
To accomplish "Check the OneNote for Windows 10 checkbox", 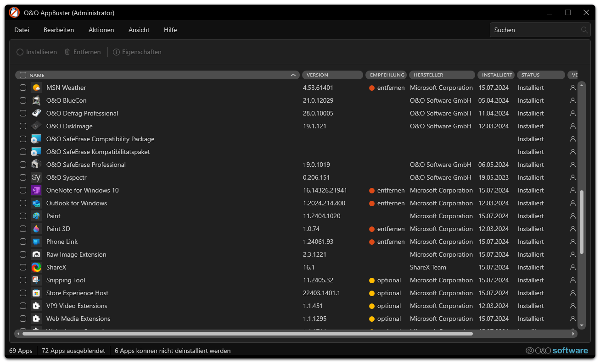I will coord(23,190).
